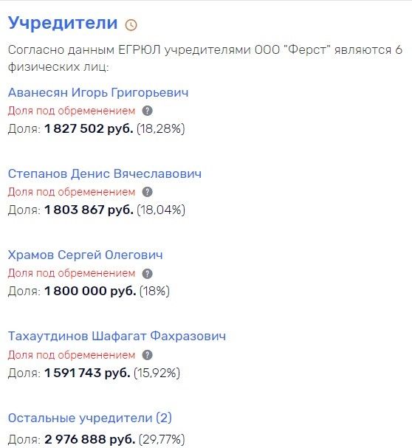Follow the Храмов Сергей Олегович link
The image size is (412, 448).
tap(85, 255)
